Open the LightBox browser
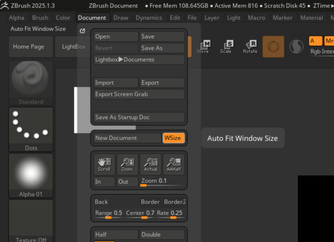Viewport: 334px width, 242px height. [72, 47]
